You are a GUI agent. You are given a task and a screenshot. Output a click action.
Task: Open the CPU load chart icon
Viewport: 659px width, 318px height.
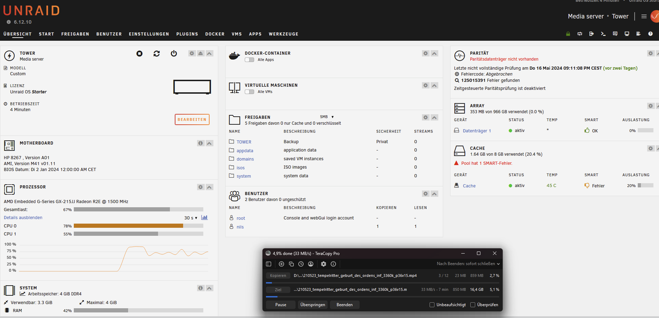pyautogui.click(x=204, y=217)
